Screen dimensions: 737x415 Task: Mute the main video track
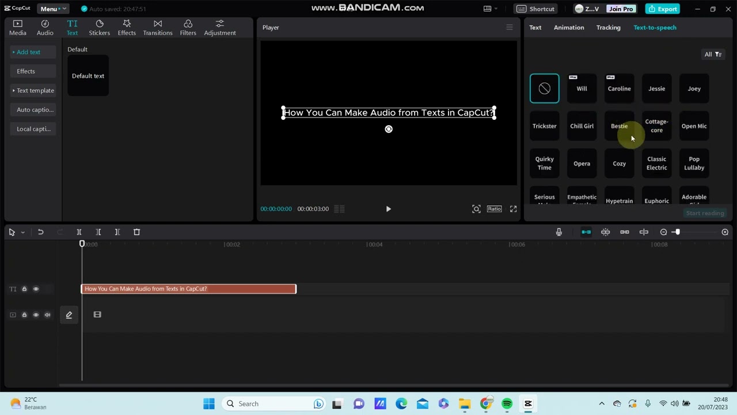[x=47, y=315]
